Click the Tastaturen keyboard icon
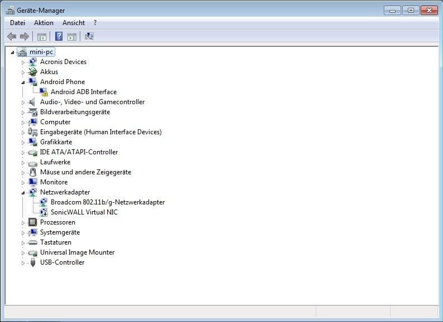This screenshot has width=443, height=322. (x=33, y=242)
